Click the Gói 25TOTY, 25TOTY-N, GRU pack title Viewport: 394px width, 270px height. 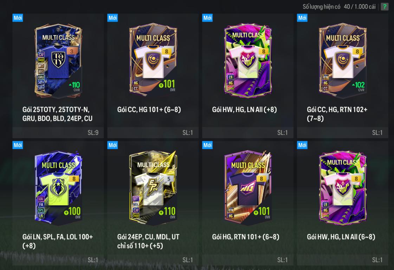tap(57, 114)
